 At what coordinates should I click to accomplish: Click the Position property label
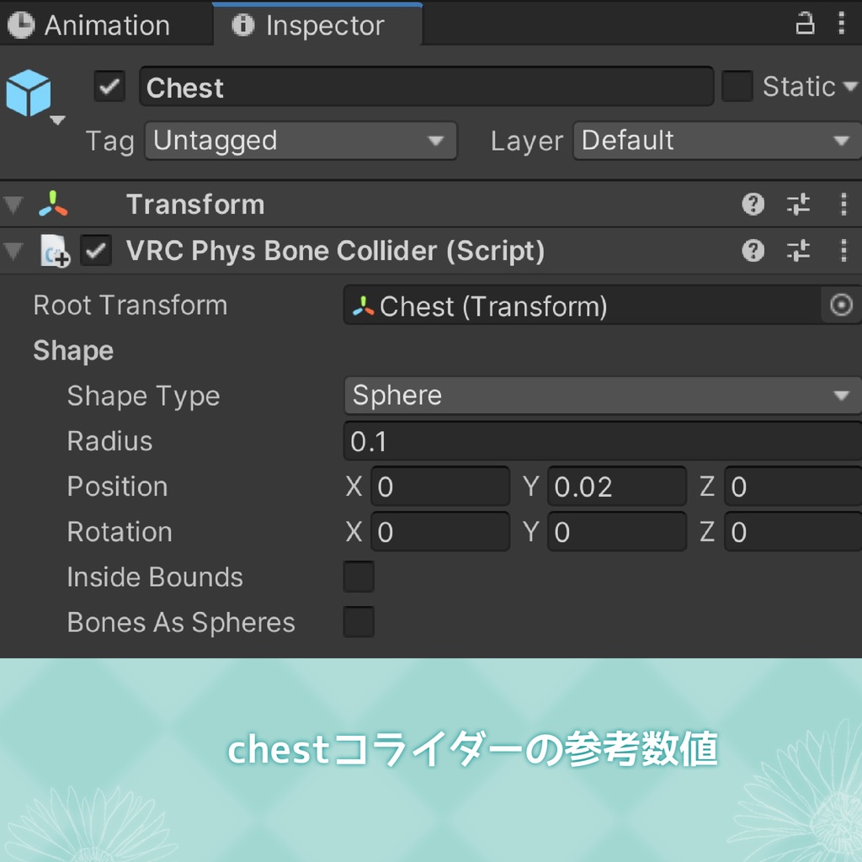(117, 487)
